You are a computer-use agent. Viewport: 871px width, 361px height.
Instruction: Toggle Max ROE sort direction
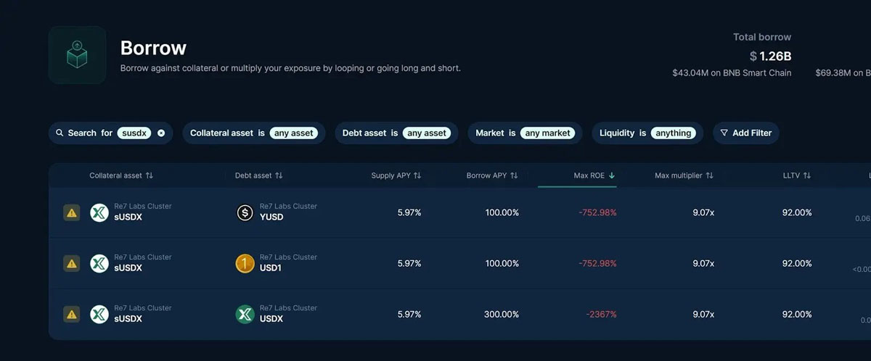(594, 175)
